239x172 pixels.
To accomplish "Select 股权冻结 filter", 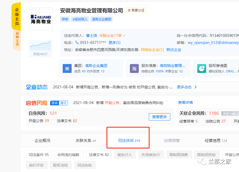I will pyautogui.click(x=61, y=165).
